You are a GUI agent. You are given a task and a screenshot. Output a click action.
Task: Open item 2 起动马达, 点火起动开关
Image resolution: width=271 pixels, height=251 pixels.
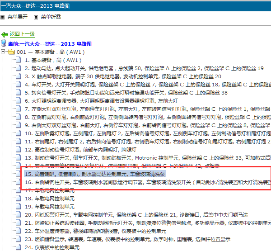point(144,68)
